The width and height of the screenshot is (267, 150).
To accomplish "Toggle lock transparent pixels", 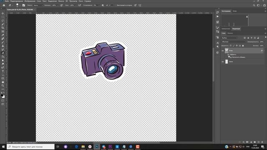I will pyautogui.click(x=231, y=45).
